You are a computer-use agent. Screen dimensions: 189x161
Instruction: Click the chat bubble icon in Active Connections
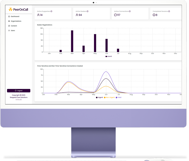point(115,15)
